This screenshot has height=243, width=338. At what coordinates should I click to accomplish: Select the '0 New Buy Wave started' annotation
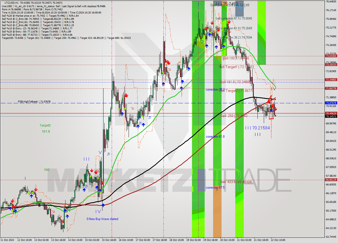coord(102,219)
